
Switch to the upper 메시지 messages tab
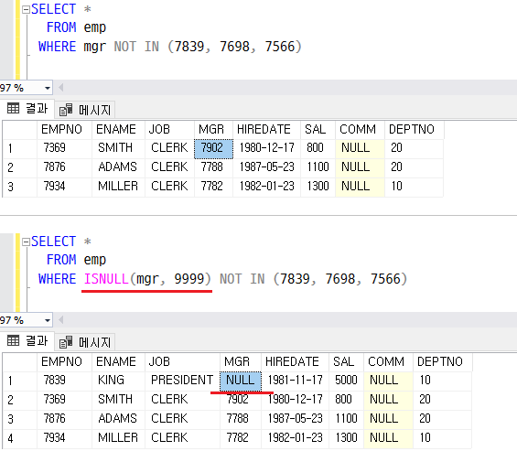[x=85, y=110]
